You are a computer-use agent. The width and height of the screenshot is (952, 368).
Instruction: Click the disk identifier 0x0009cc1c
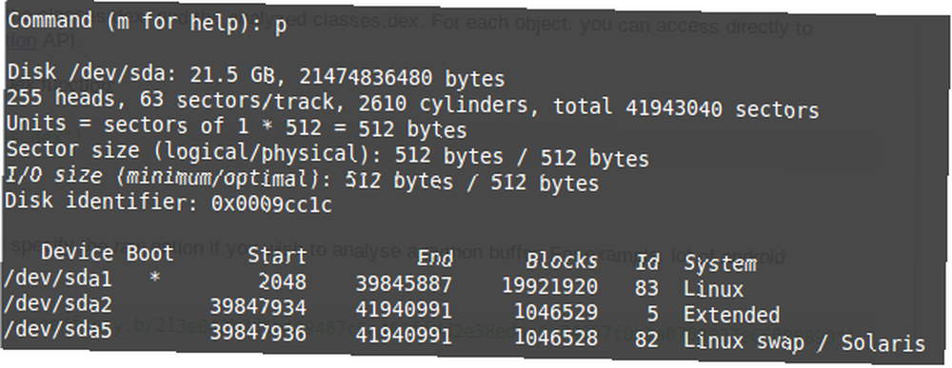pos(271,204)
